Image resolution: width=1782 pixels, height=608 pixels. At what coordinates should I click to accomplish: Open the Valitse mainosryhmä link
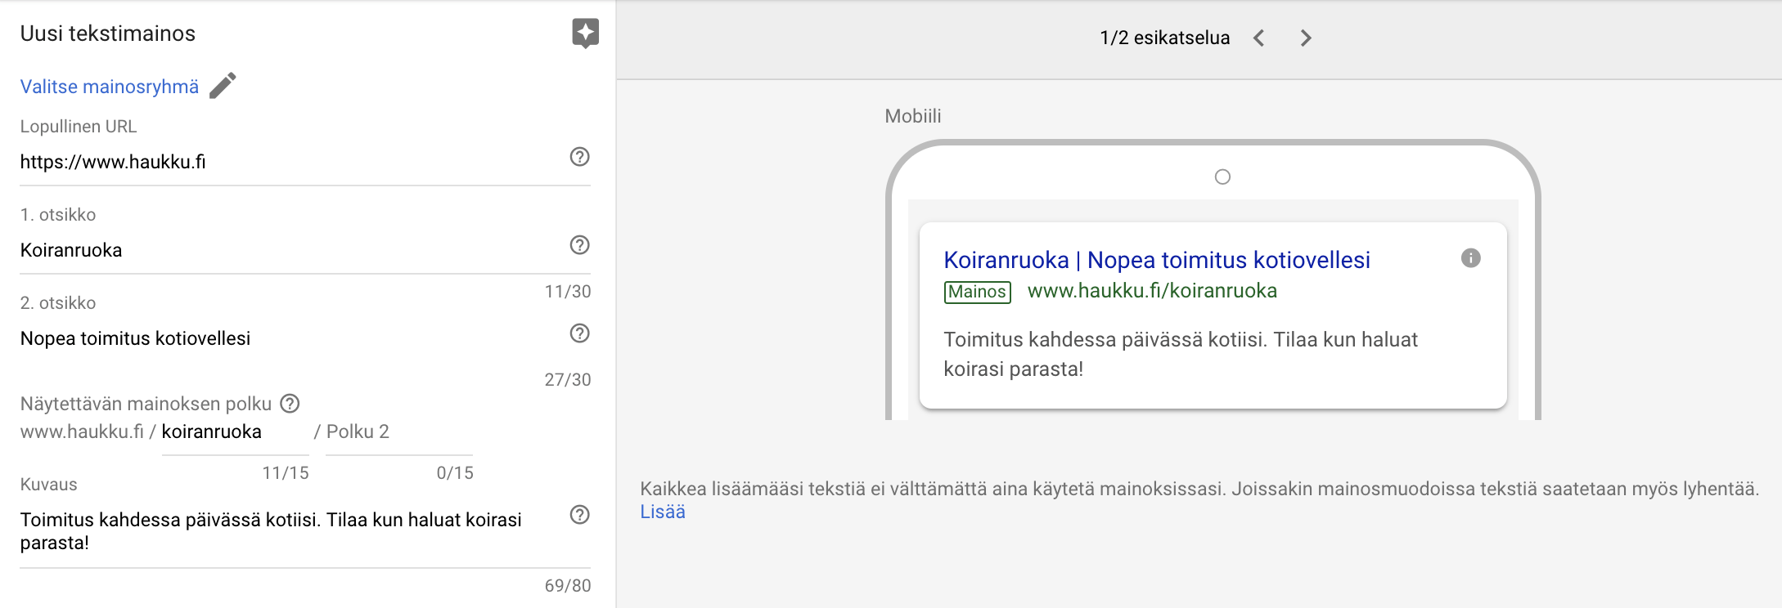110,87
